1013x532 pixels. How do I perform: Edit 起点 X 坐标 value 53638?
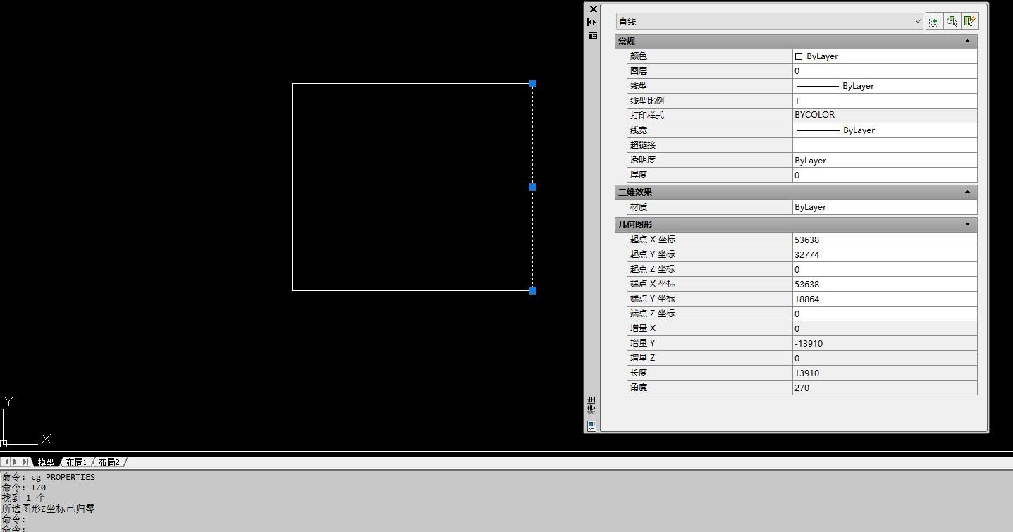(x=885, y=240)
